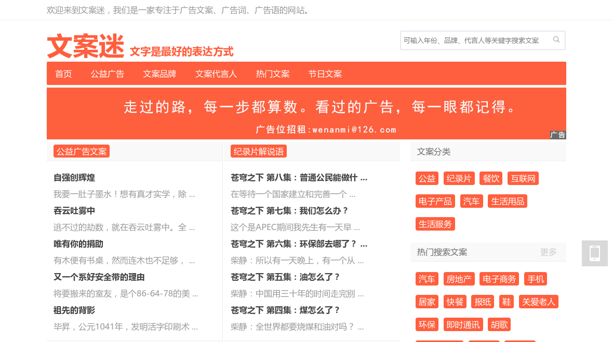Select the 房地产 hot search tag
Screen dimensions: 613x342
[x=459, y=279]
